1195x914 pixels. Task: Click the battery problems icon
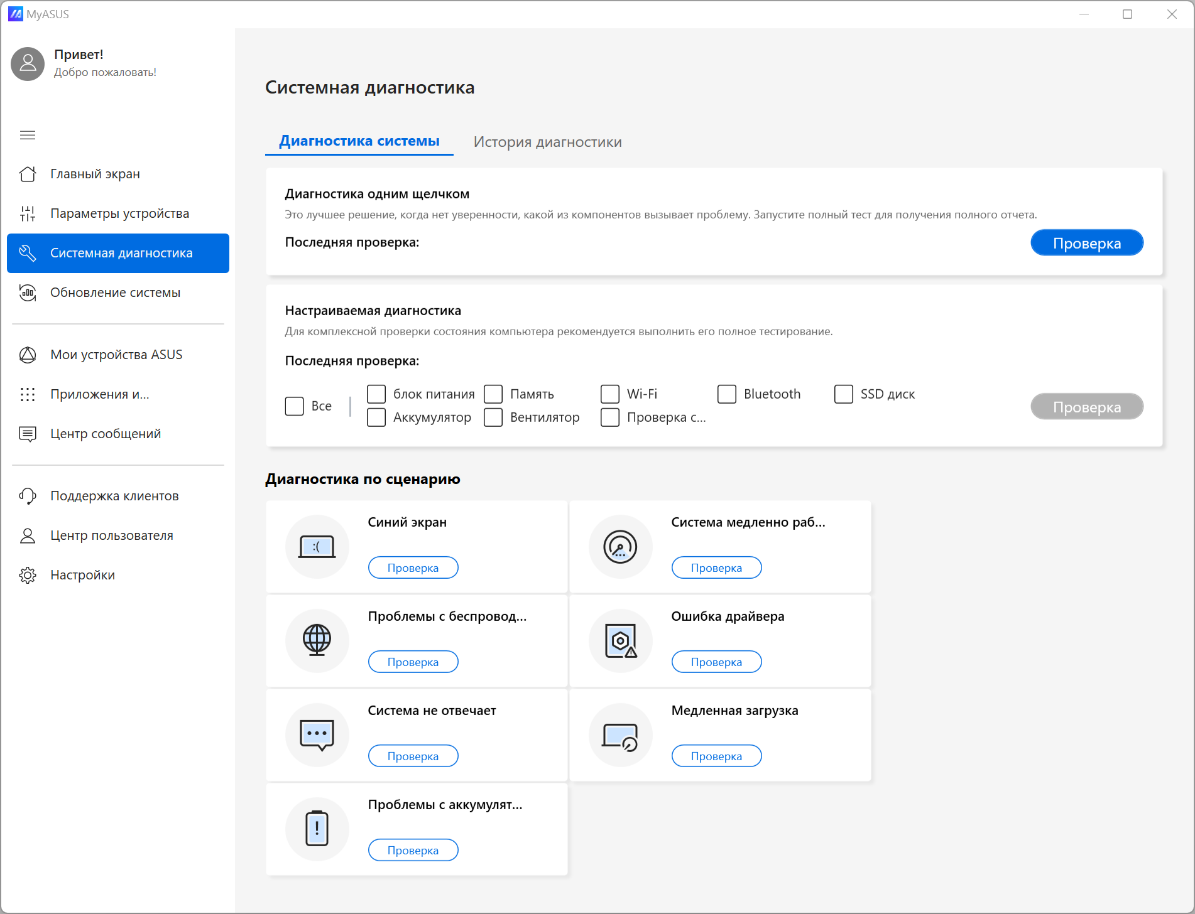(317, 829)
